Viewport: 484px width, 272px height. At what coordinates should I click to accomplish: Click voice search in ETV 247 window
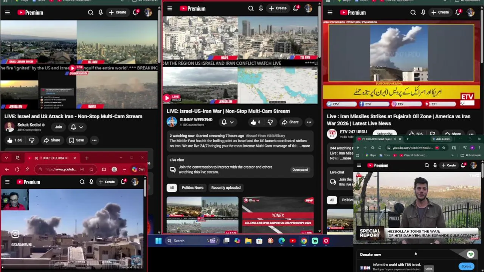(423, 12)
